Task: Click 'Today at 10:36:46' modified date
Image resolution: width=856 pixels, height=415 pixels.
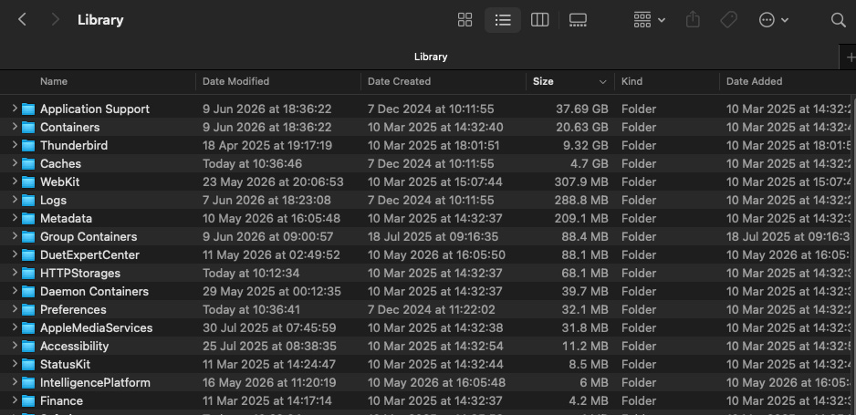Action: [x=252, y=163]
